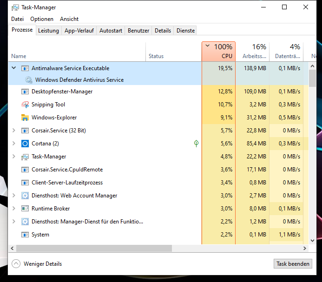Viewport: 322px width, 282px height.
Task: Switch to the Dienste tab
Action: tap(186, 31)
